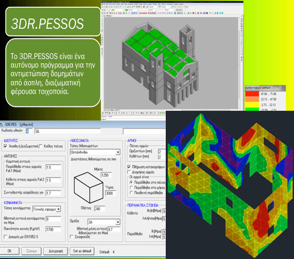
Task: Click the 100.PES dialog title bar icon
Action: pyautogui.click(x=2, y=124)
